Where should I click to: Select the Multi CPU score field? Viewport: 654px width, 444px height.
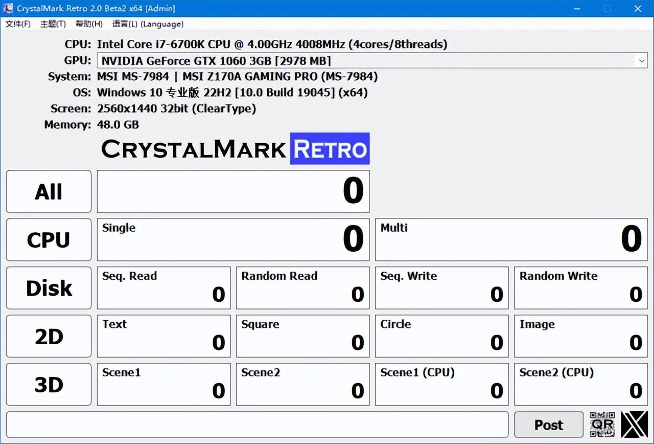click(511, 239)
